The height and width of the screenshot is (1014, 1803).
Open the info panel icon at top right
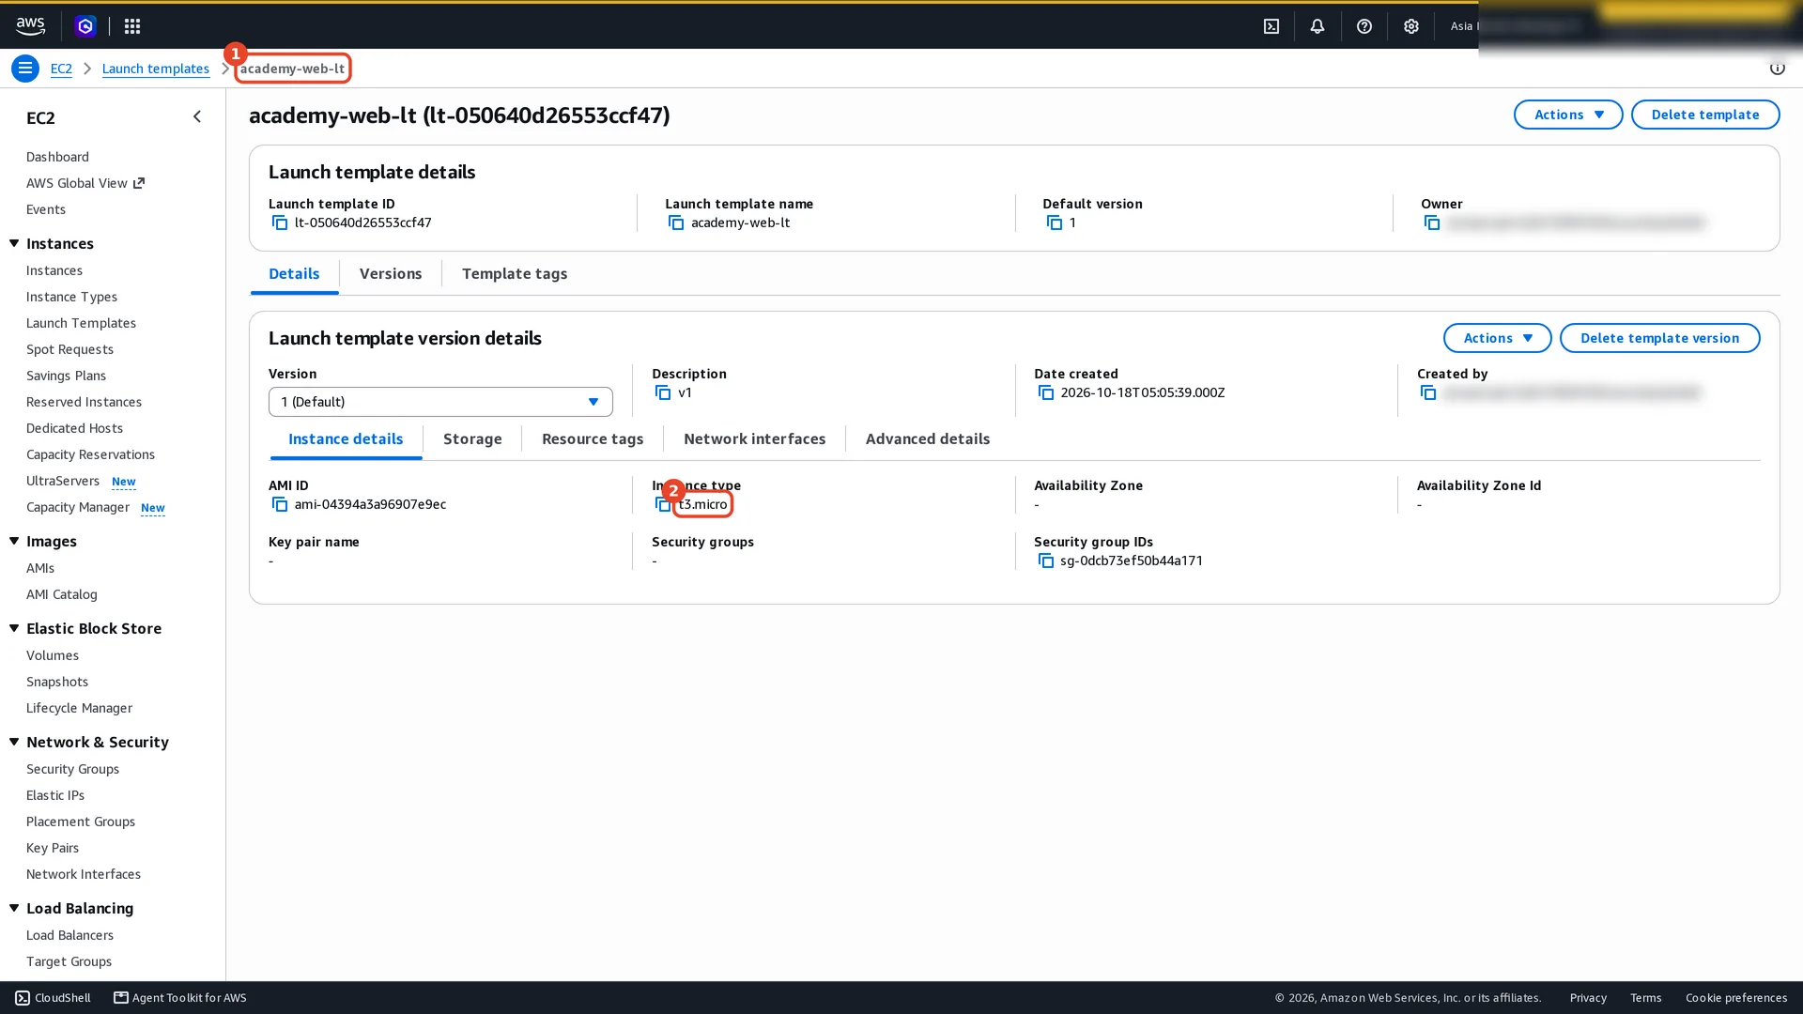click(x=1777, y=68)
